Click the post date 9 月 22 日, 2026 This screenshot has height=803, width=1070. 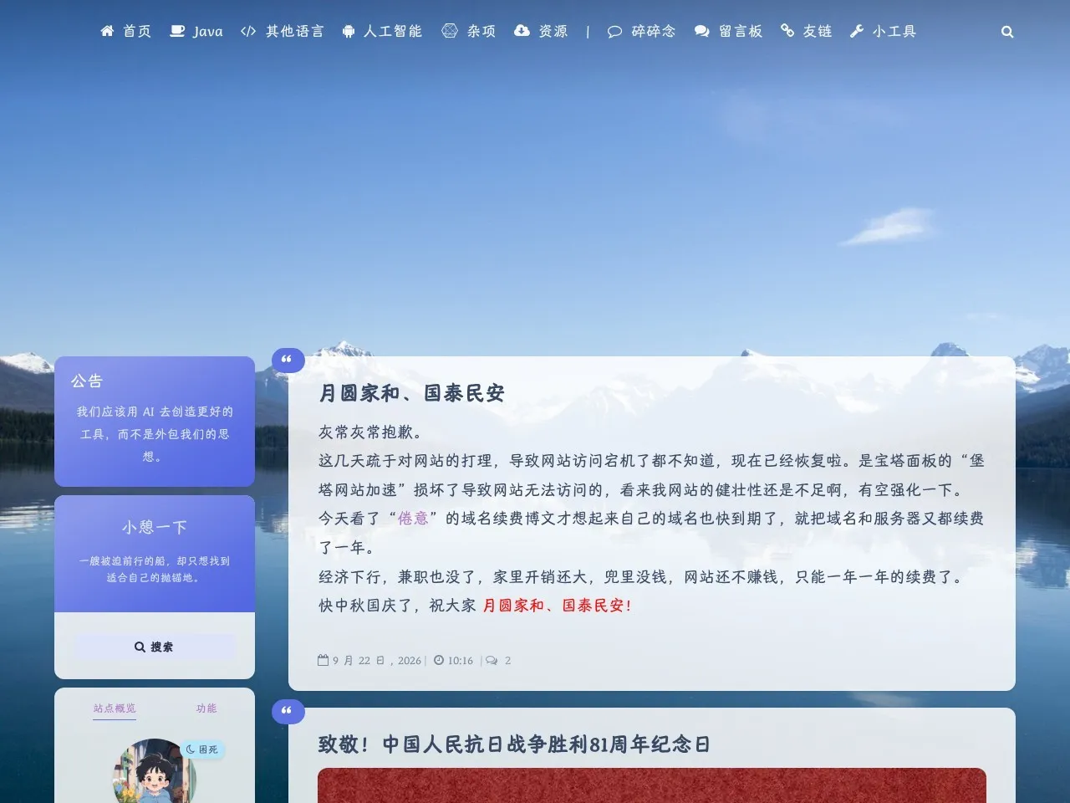pos(377,660)
